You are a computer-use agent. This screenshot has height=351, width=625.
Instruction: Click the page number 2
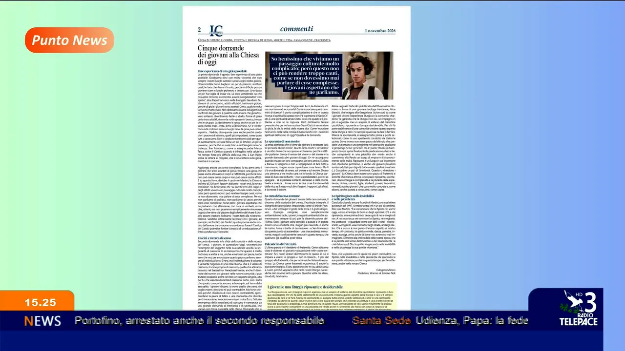click(199, 30)
